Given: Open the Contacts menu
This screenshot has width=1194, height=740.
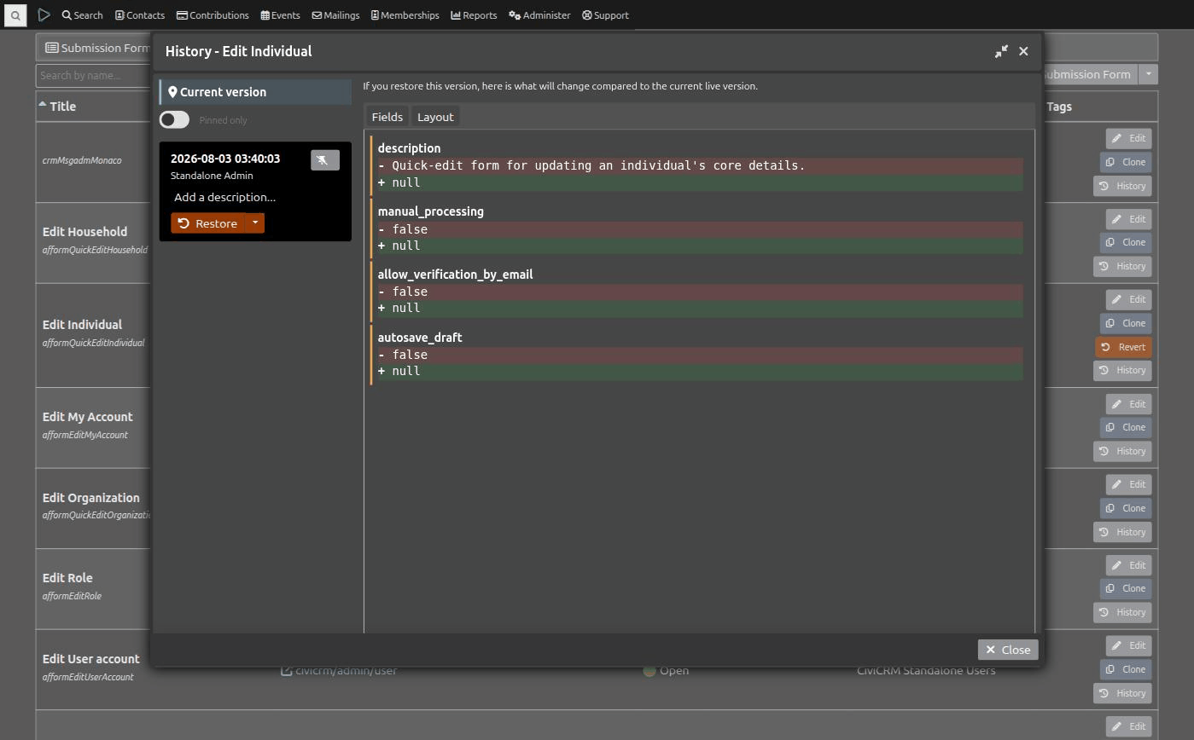Looking at the screenshot, I should [140, 15].
